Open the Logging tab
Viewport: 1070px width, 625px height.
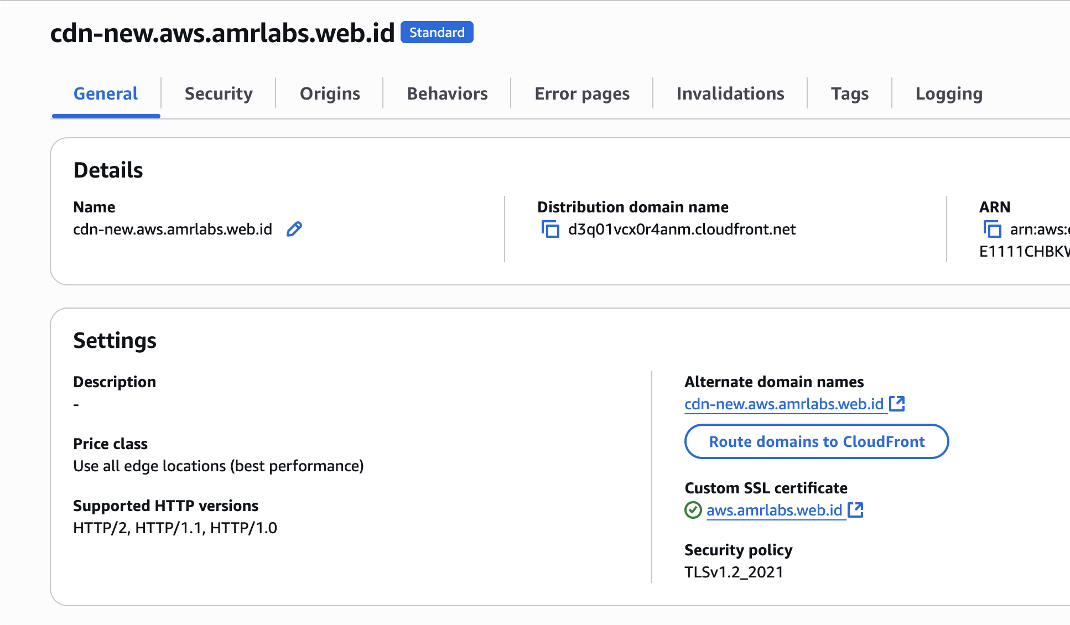coord(949,93)
